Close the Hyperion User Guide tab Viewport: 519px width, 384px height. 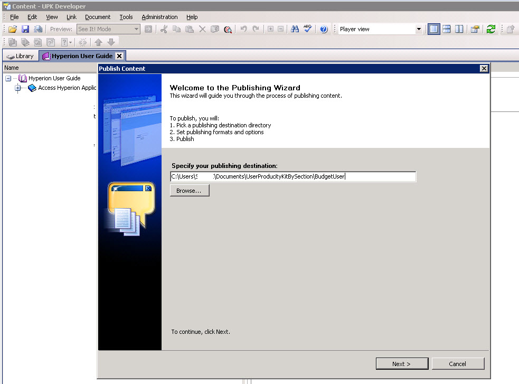(x=119, y=56)
